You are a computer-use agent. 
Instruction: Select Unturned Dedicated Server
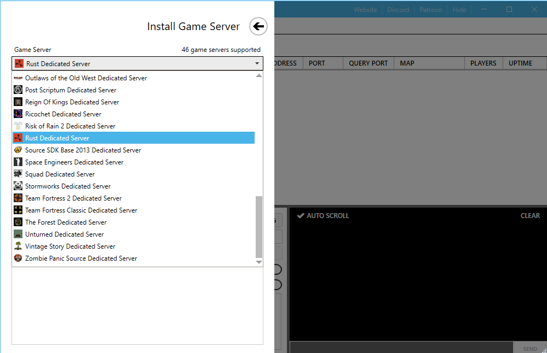coord(134,234)
